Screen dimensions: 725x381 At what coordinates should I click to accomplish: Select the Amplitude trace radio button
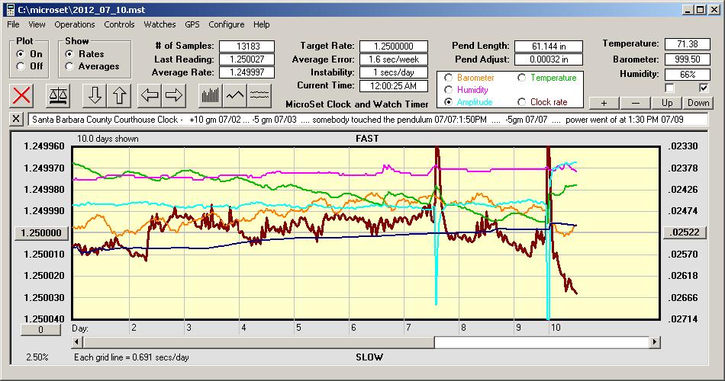[448, 101]
